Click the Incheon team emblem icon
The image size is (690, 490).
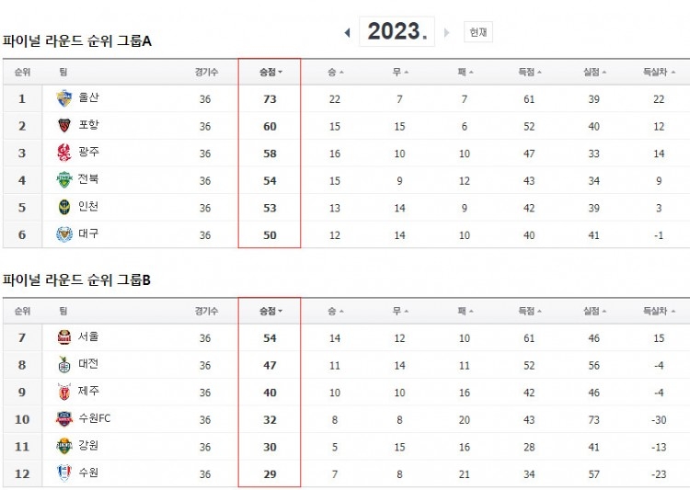pyautogui.click(x=64, y=207)
